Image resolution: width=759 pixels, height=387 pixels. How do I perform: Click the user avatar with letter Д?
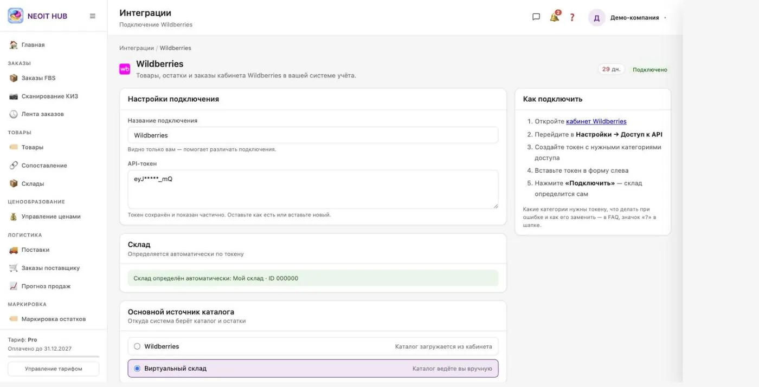(x=596, y=17)
